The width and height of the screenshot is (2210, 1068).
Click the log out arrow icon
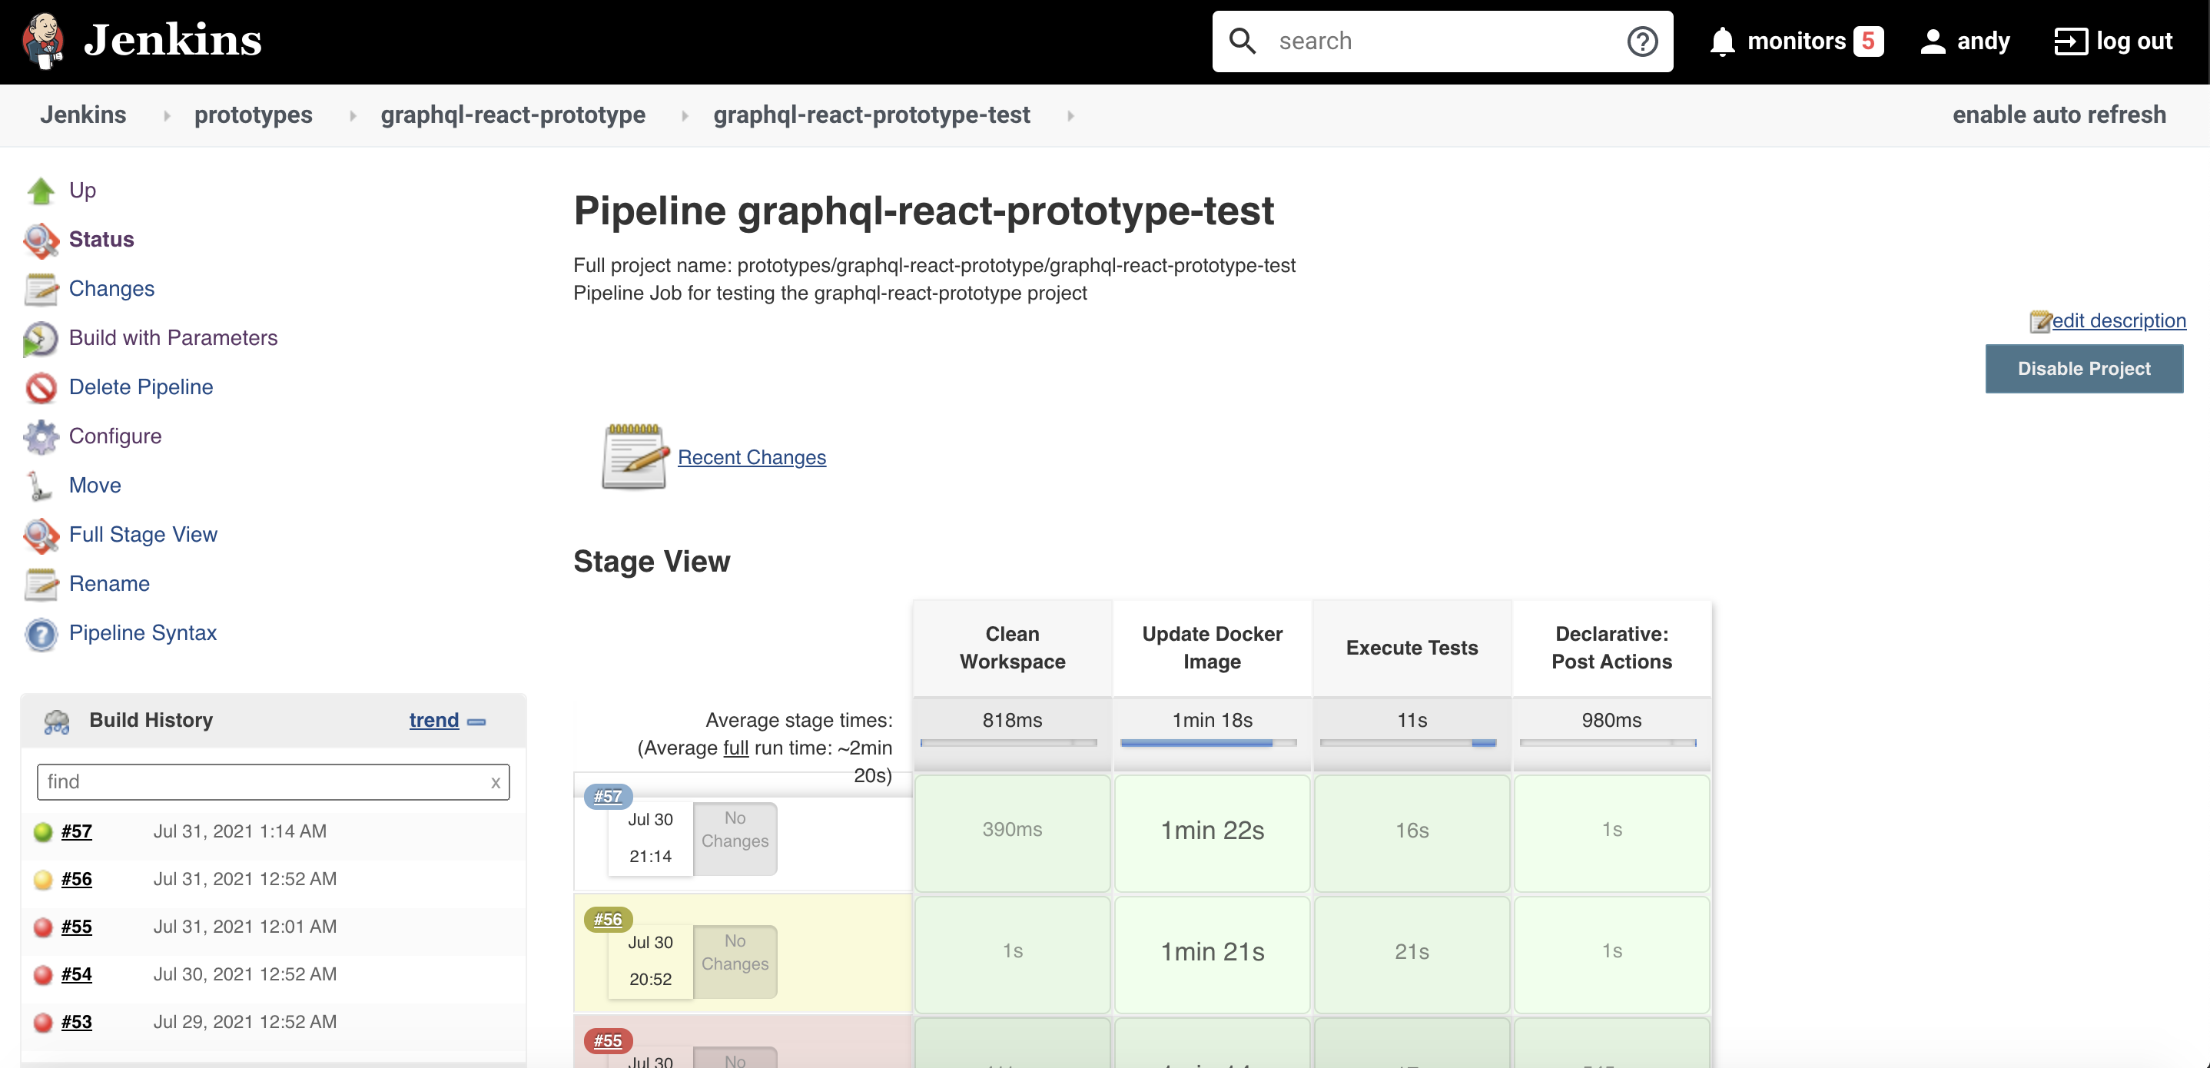click(2070, 41)
